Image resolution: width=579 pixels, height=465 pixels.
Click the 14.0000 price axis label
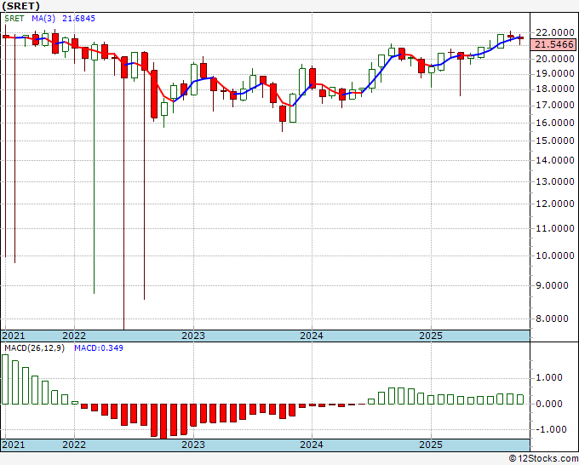[x=554, y=160]
